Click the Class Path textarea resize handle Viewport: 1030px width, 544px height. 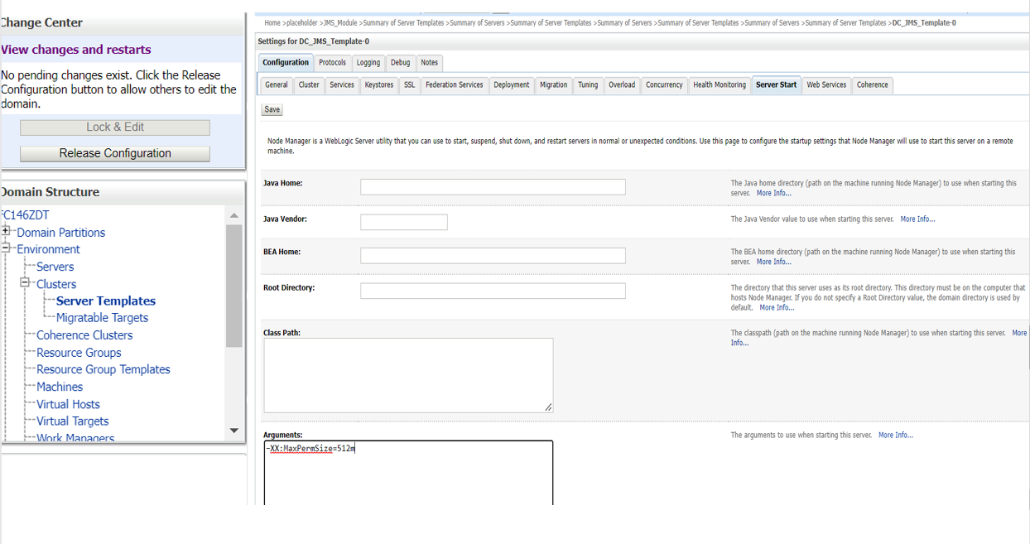548,407
